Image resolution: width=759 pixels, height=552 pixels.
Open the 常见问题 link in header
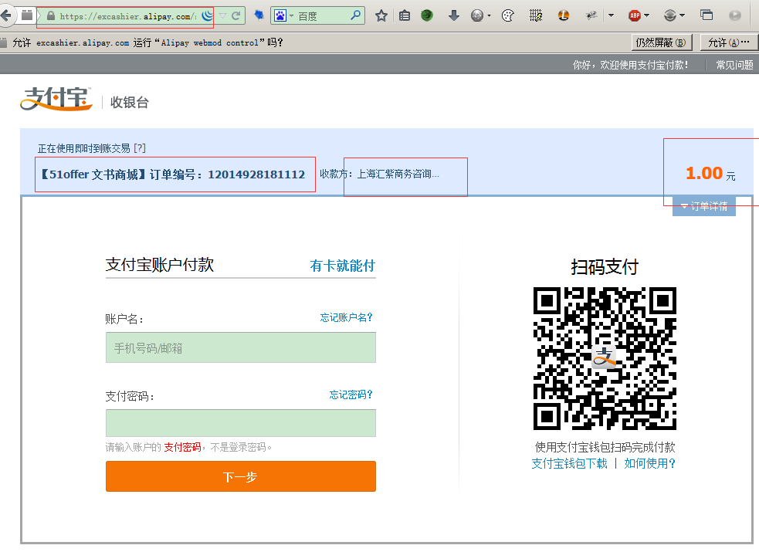(735, 65)
